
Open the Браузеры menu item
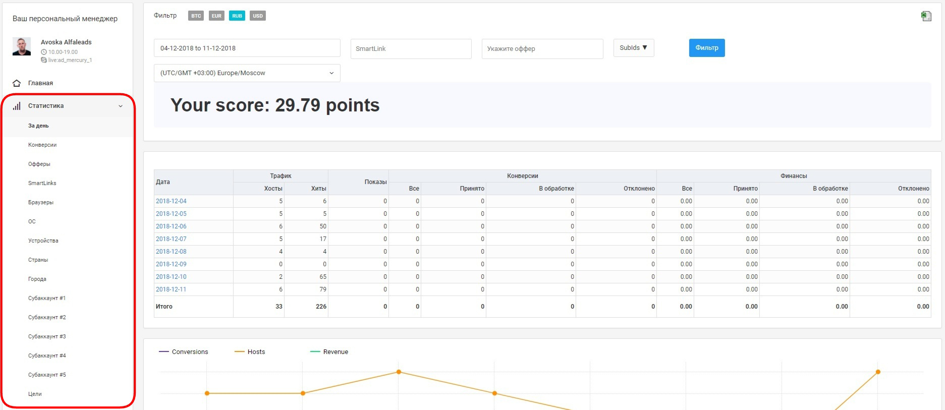41,202
